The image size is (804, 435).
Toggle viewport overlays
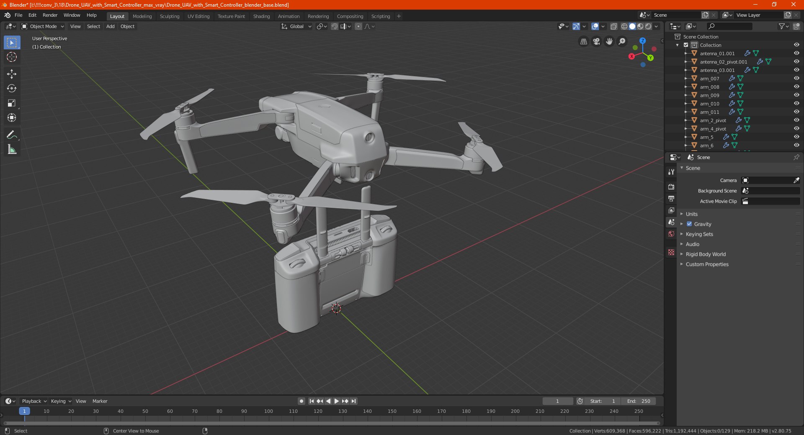click(x=595, y=26)
